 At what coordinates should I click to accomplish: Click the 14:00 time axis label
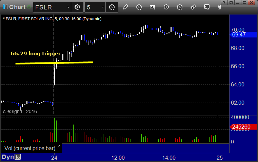(169, 158)
